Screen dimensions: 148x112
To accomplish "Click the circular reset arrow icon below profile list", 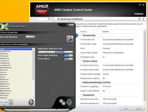I will pos(31,102).
